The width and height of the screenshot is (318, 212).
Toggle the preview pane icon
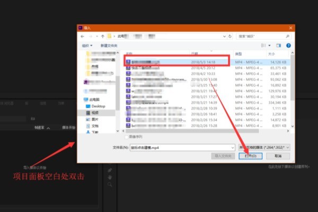(x=278, y=46)
